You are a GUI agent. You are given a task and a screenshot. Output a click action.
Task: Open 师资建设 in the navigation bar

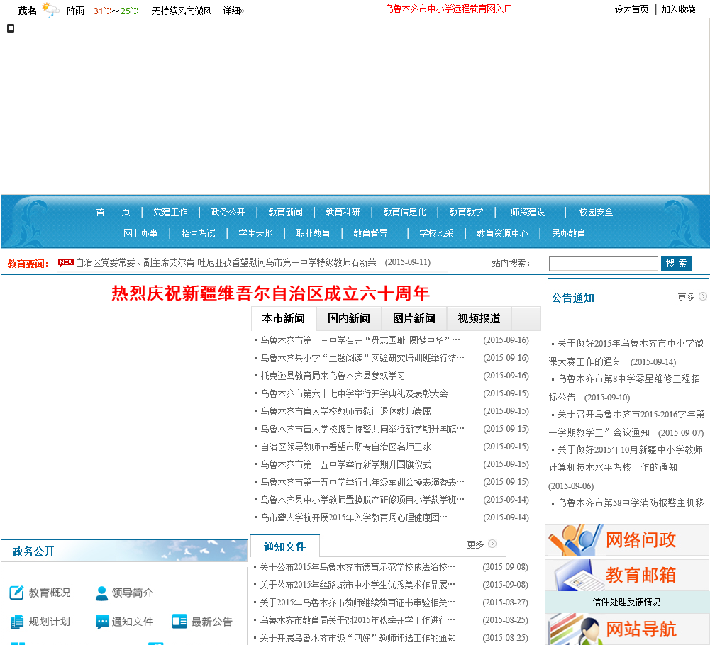[x=528, y=212]
